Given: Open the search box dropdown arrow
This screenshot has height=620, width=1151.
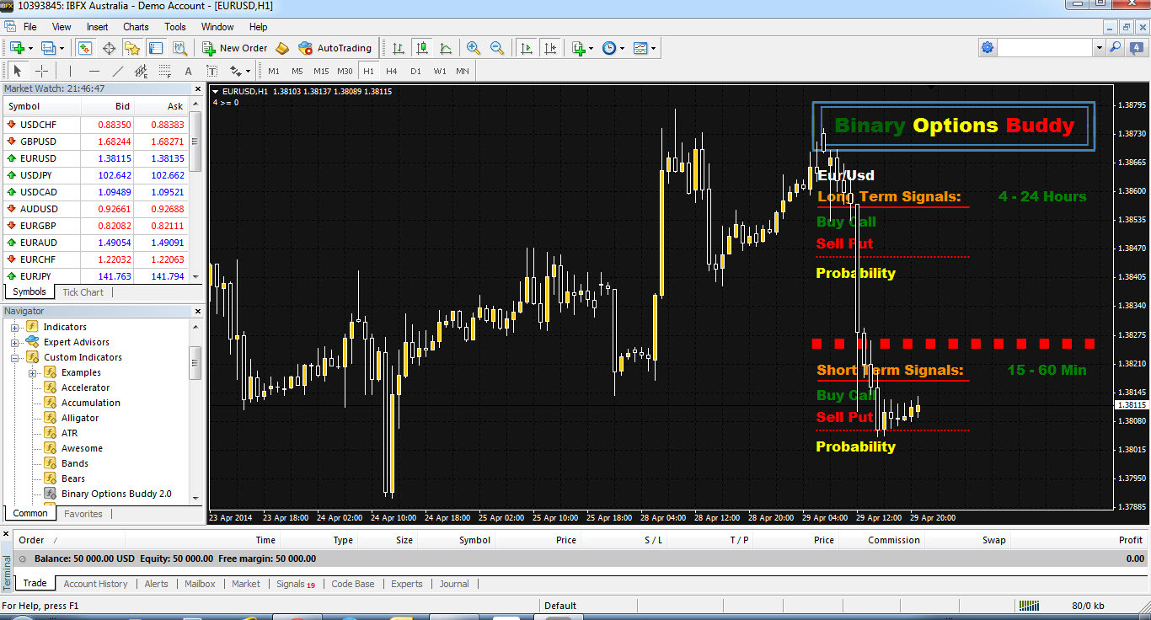Looking at the screenshot, I should pos(1099,48).
